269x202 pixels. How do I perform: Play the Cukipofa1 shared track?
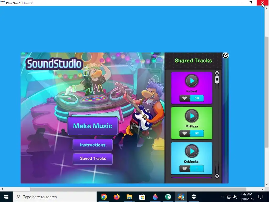192,151
